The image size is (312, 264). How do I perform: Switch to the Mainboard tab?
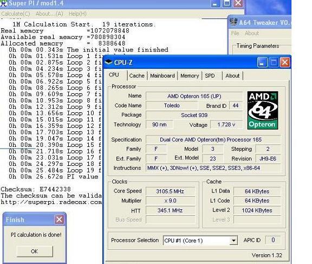click(x=162, y=76)
